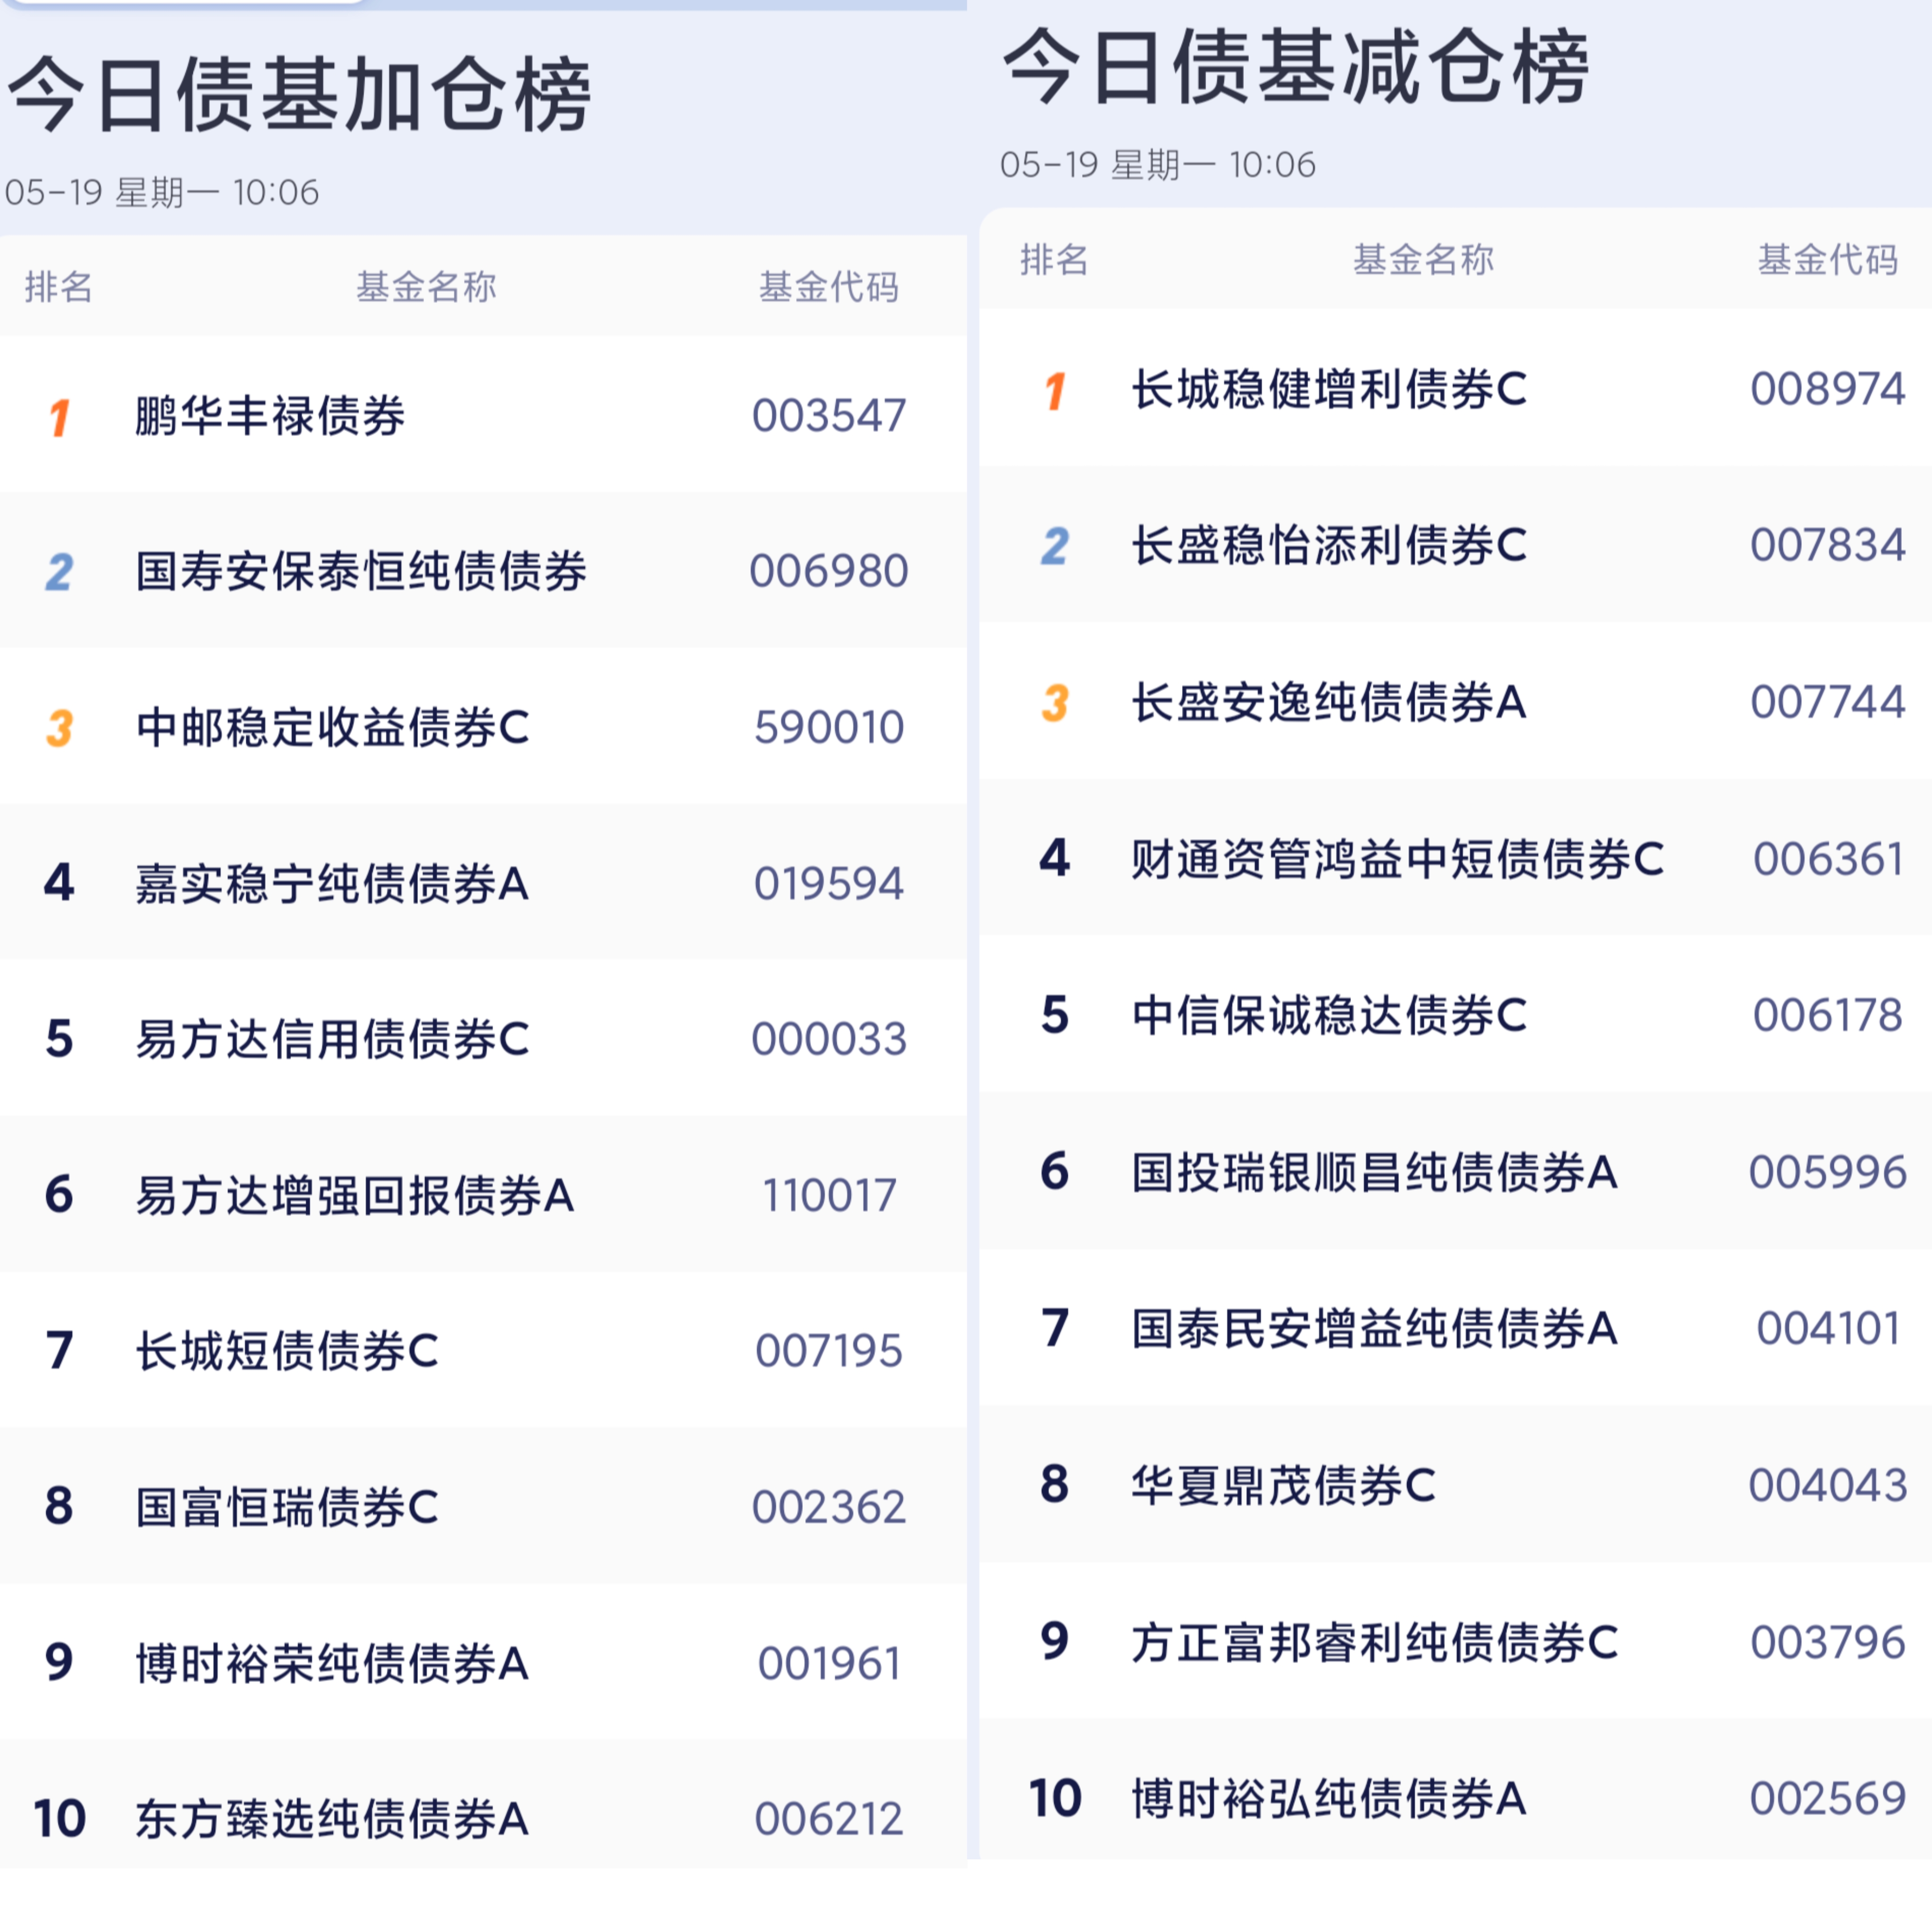
Task: Open 博时裕弘纯债债券A entry
Action: pos(1329,1799)
